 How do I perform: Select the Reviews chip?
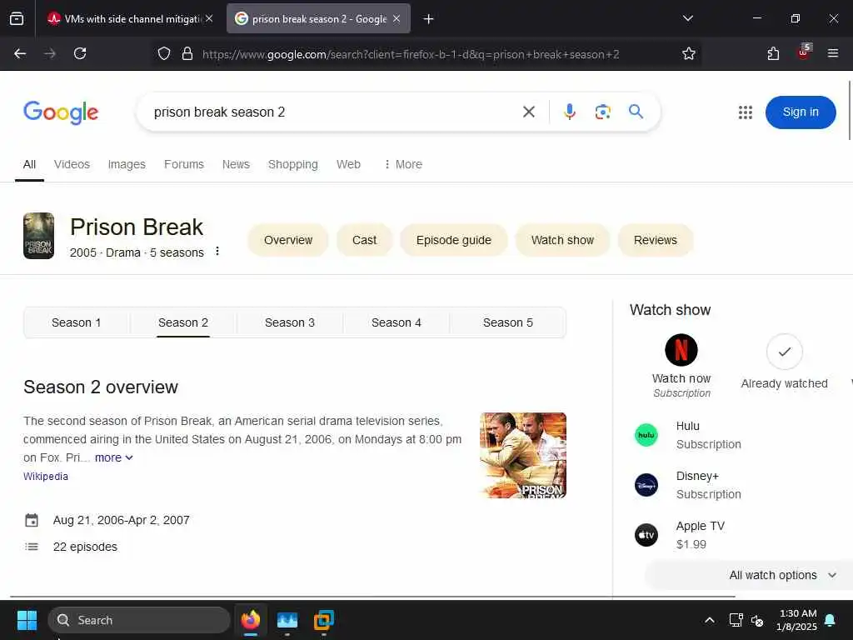pos(655,240)
